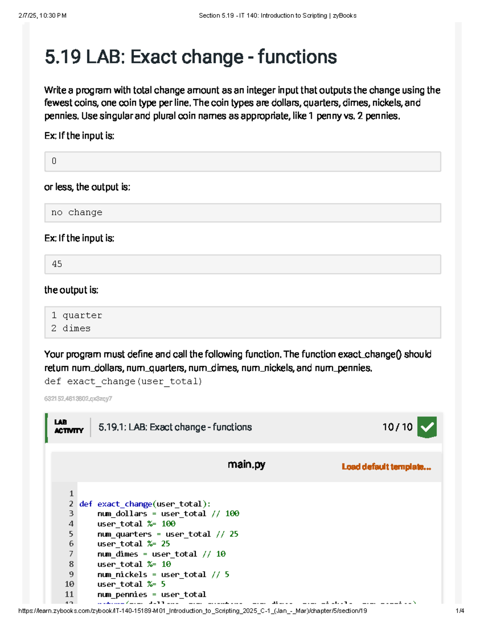
Task: Click the Load default template link
Action: coord(386,467)
